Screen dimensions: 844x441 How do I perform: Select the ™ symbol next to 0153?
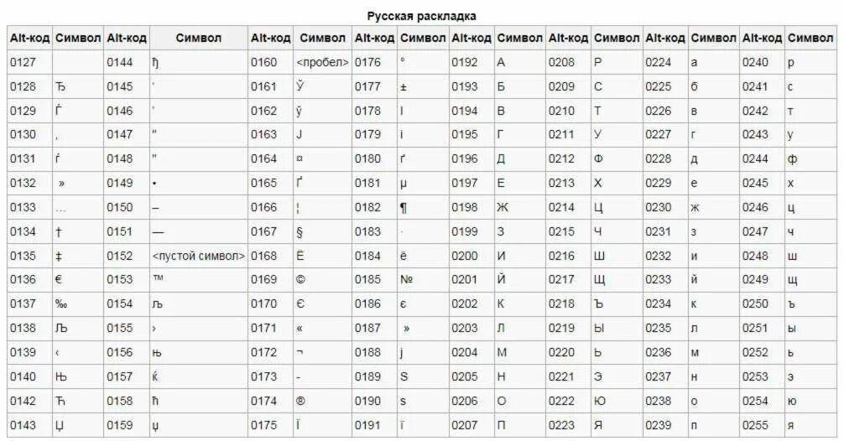tap(158, 278)
